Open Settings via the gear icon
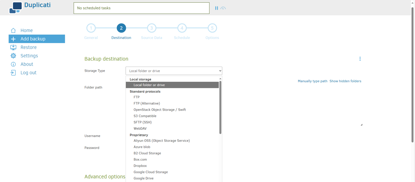This screenshot has width=415, height=182. [x=13, y=56]
